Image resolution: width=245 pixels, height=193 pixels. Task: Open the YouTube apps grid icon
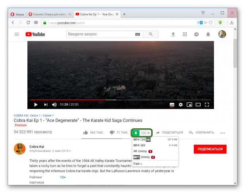click(x=185, y=34)
